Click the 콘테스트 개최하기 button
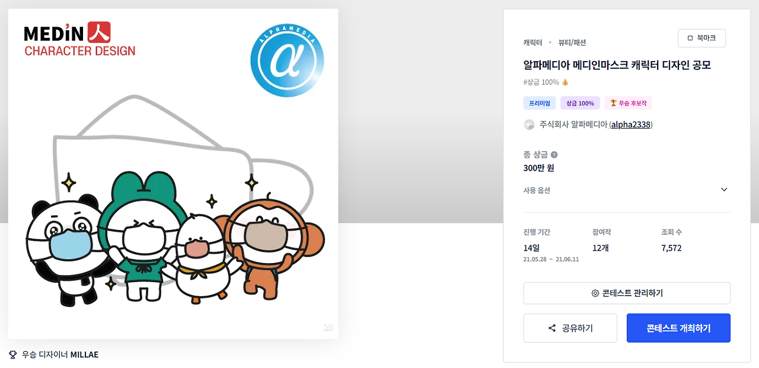The height and width of the screenshot is (368, 759). (678, 328)
